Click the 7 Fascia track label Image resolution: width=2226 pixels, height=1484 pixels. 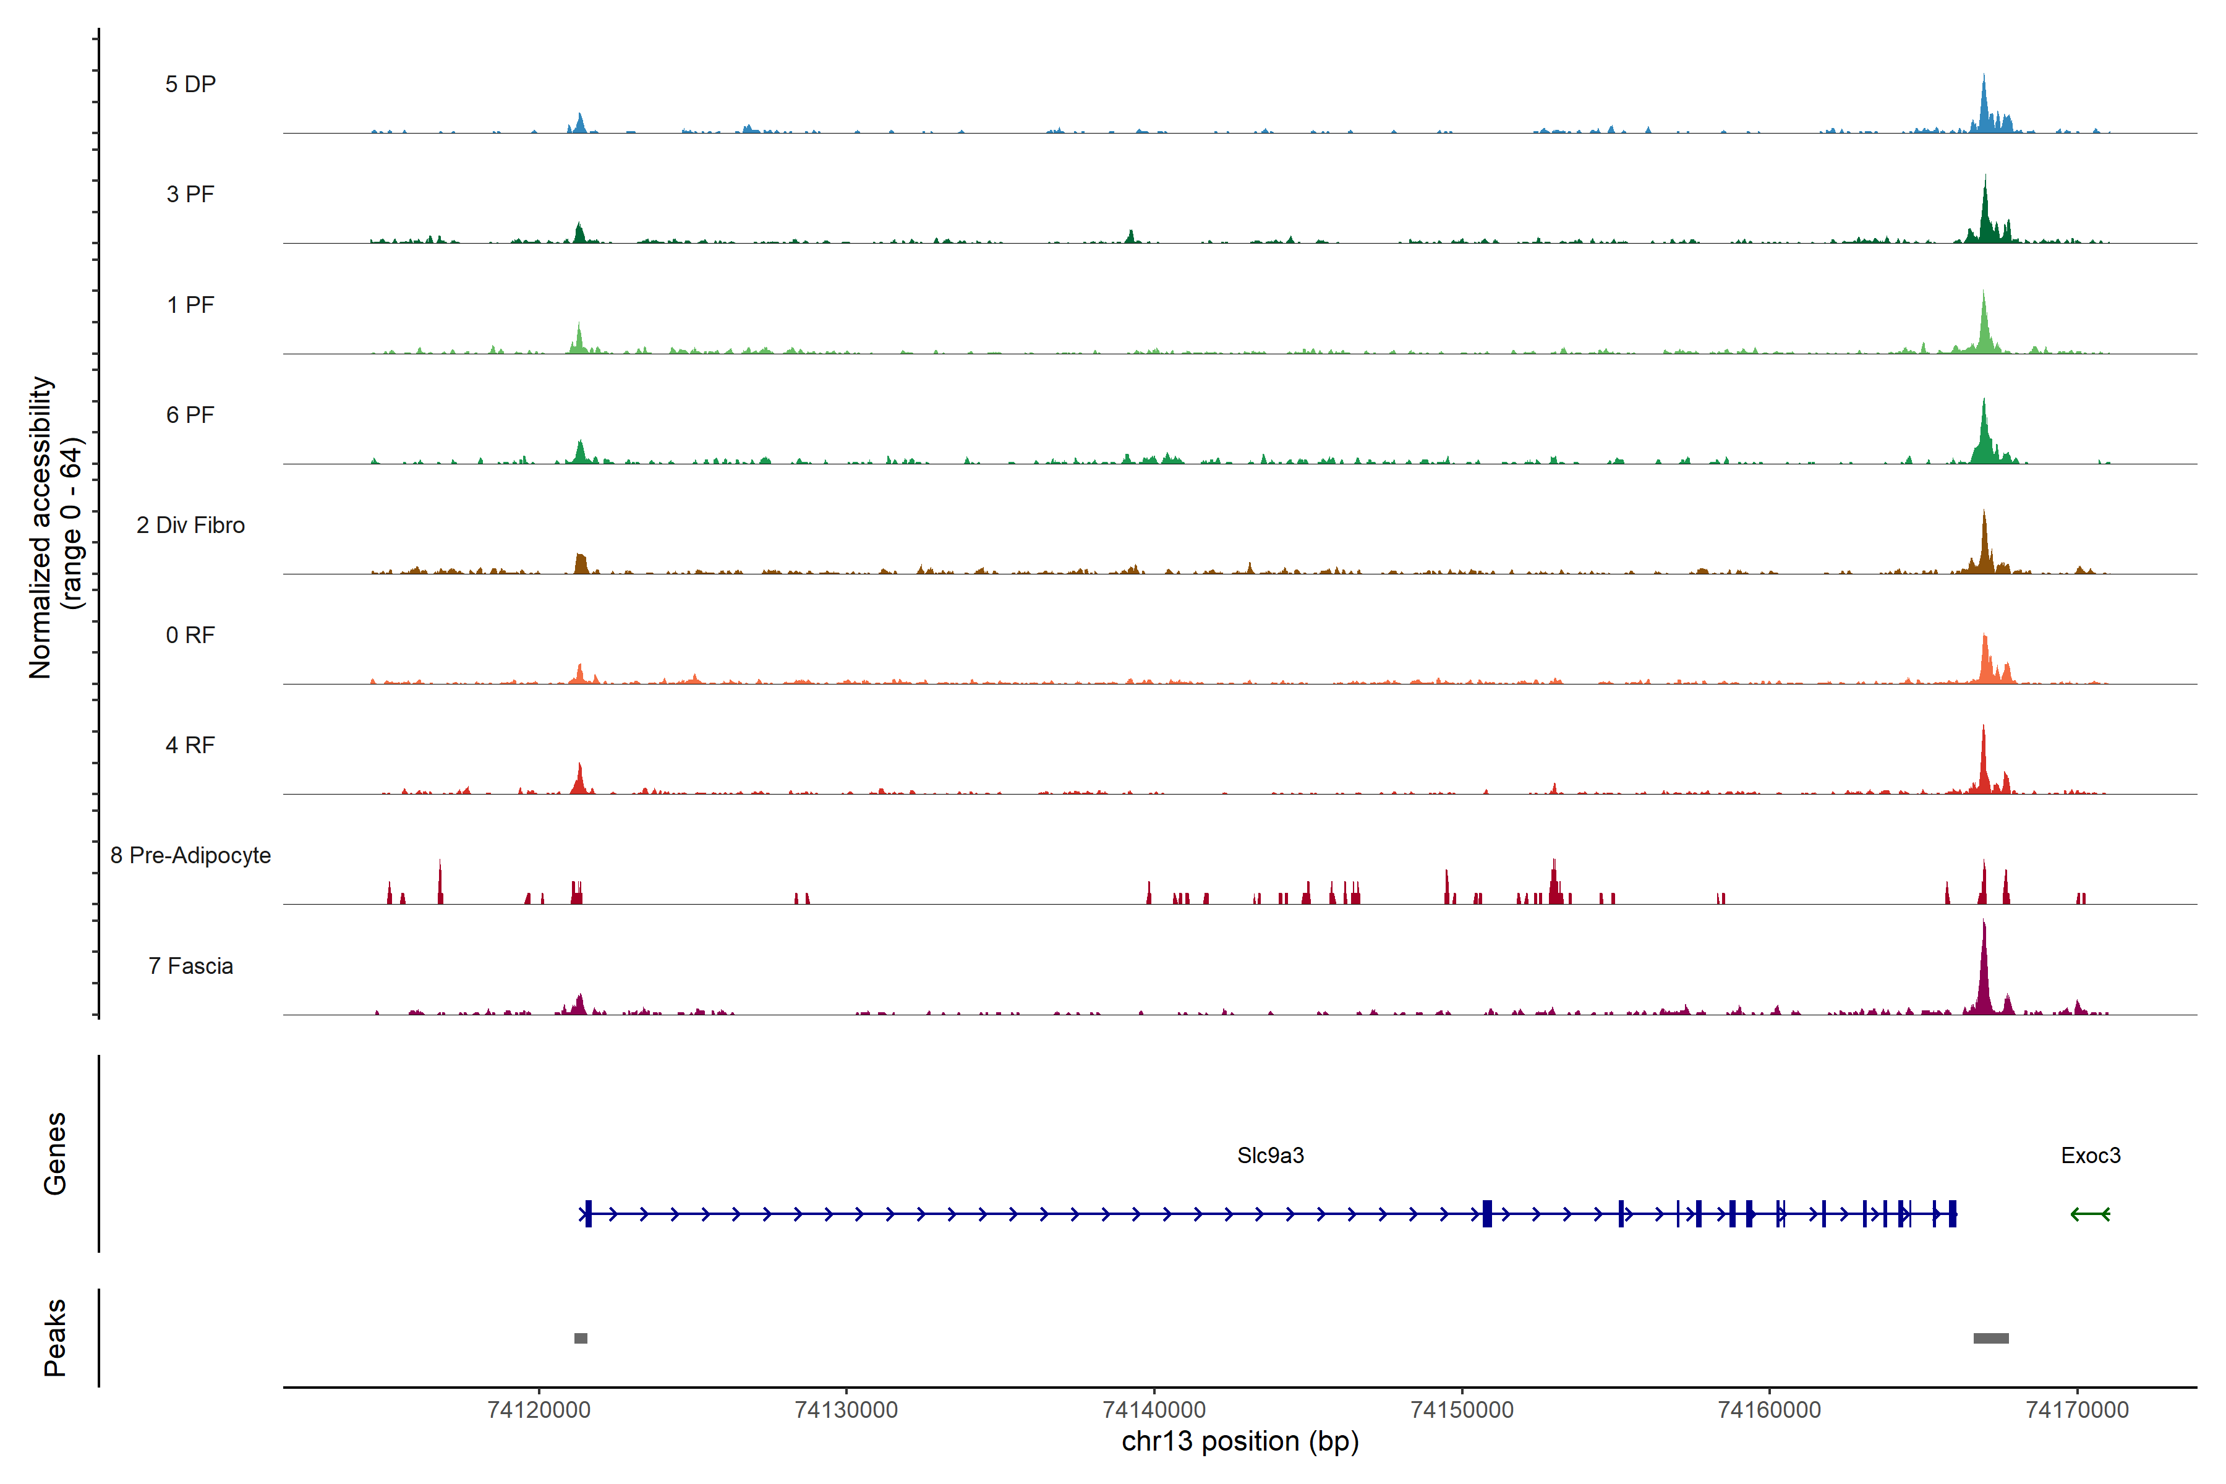click(x=190, y=965)
